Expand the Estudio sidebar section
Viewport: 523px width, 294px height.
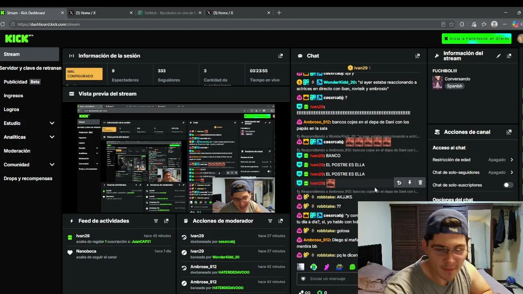point(29,123)
